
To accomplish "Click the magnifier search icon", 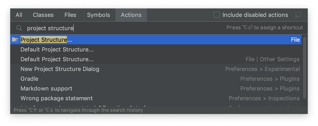I will (x=19, y=28).
